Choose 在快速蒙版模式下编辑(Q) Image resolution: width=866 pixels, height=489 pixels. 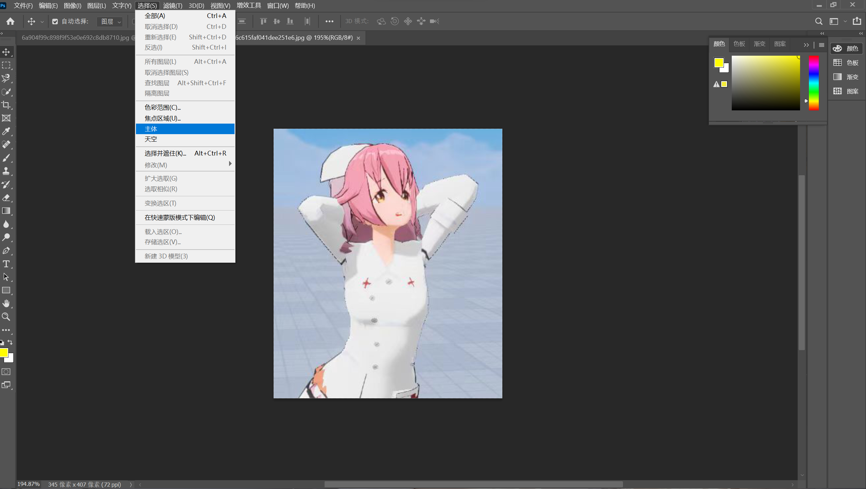click(x=185, y=217)
